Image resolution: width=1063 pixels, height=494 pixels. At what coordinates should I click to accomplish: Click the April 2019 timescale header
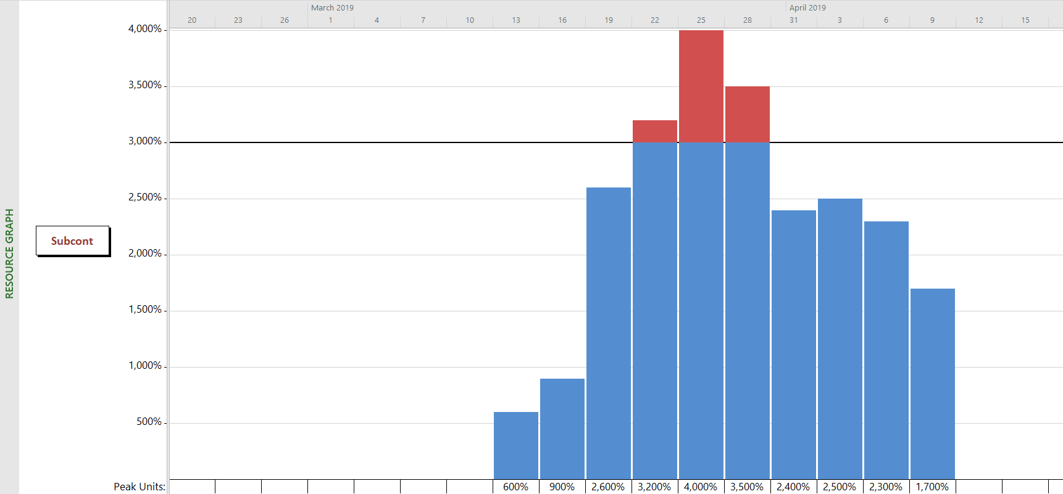[x=807, y=7]
